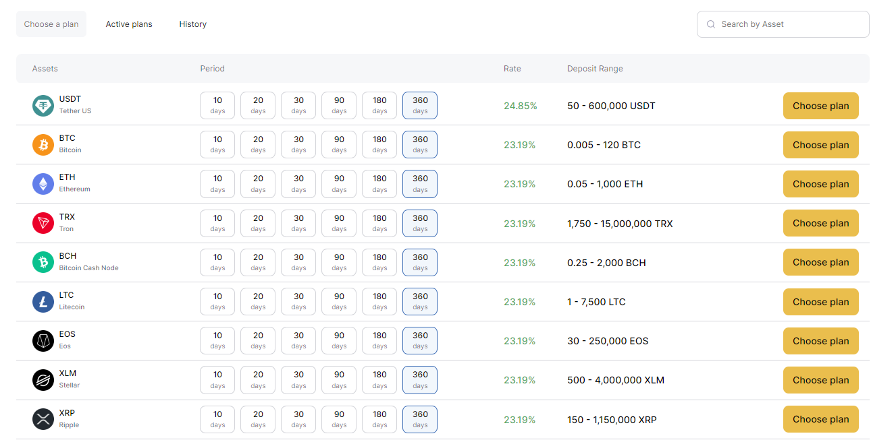Click the Period column header
The width and height of the screenshot is (871, 440).
pos(212,69)
